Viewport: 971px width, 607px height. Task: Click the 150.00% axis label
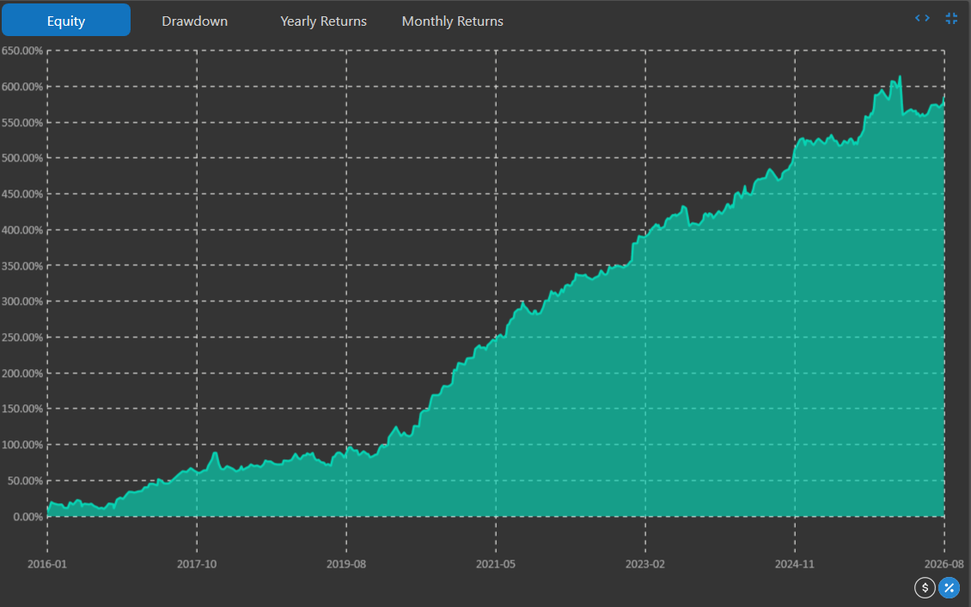pos(22,409)
